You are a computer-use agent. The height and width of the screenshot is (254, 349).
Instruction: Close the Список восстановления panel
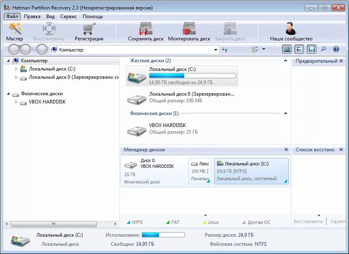(341, 150)
